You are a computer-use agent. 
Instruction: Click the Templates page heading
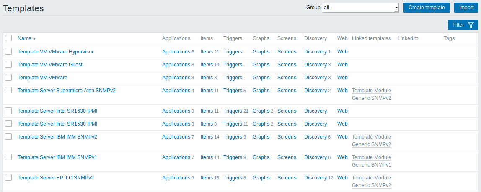point(23,9)
